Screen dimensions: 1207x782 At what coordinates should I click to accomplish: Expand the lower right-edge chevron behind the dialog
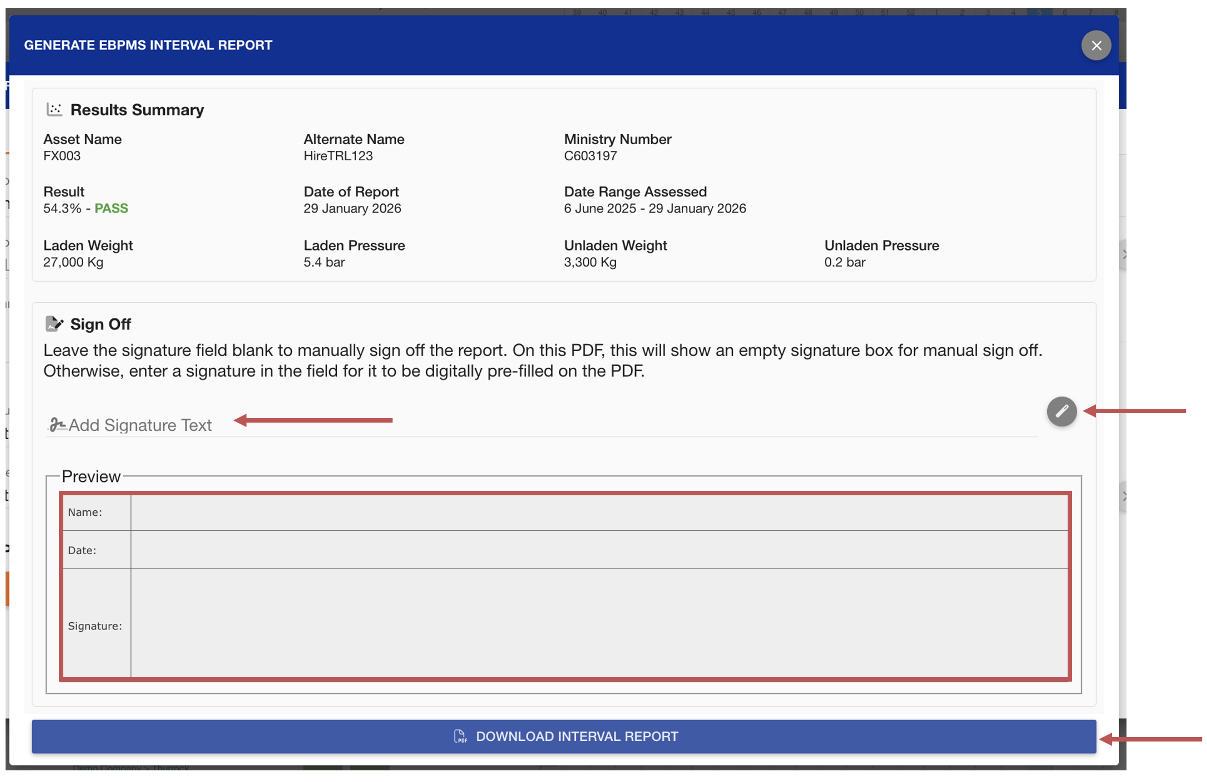point(1123,496)
